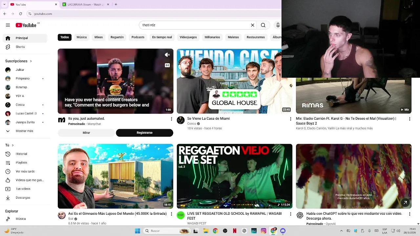
Task: Close the YouTube browser tab
Action: (x=56, y=5)
